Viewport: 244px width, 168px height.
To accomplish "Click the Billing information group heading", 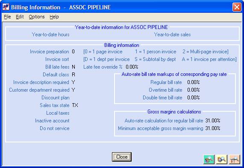I will tap(122, 45).
